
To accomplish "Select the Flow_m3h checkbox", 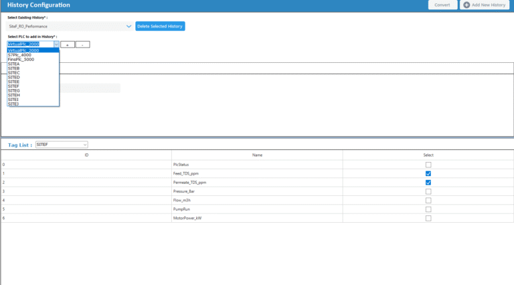I will click(x=428, y=200).
